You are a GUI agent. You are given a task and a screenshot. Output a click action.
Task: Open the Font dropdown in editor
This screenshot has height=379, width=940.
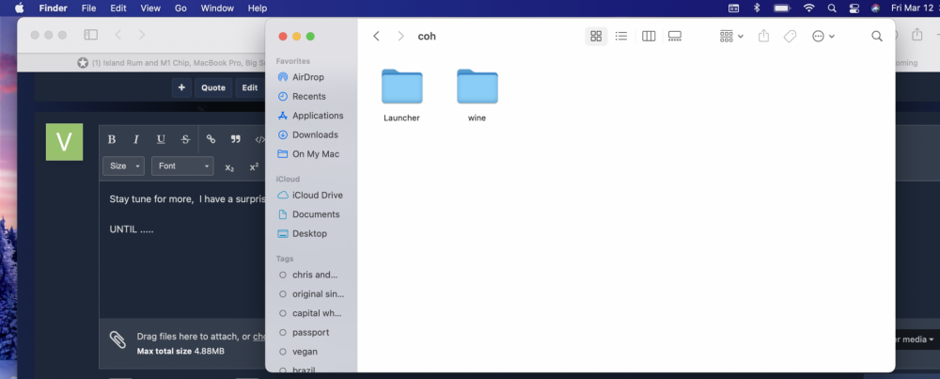click(182, 166)
